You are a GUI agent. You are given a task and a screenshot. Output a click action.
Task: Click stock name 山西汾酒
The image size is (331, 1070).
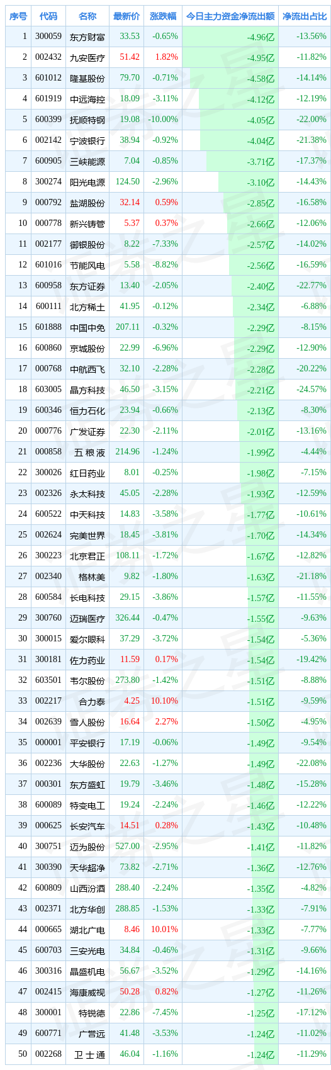(x=87, y=889)
